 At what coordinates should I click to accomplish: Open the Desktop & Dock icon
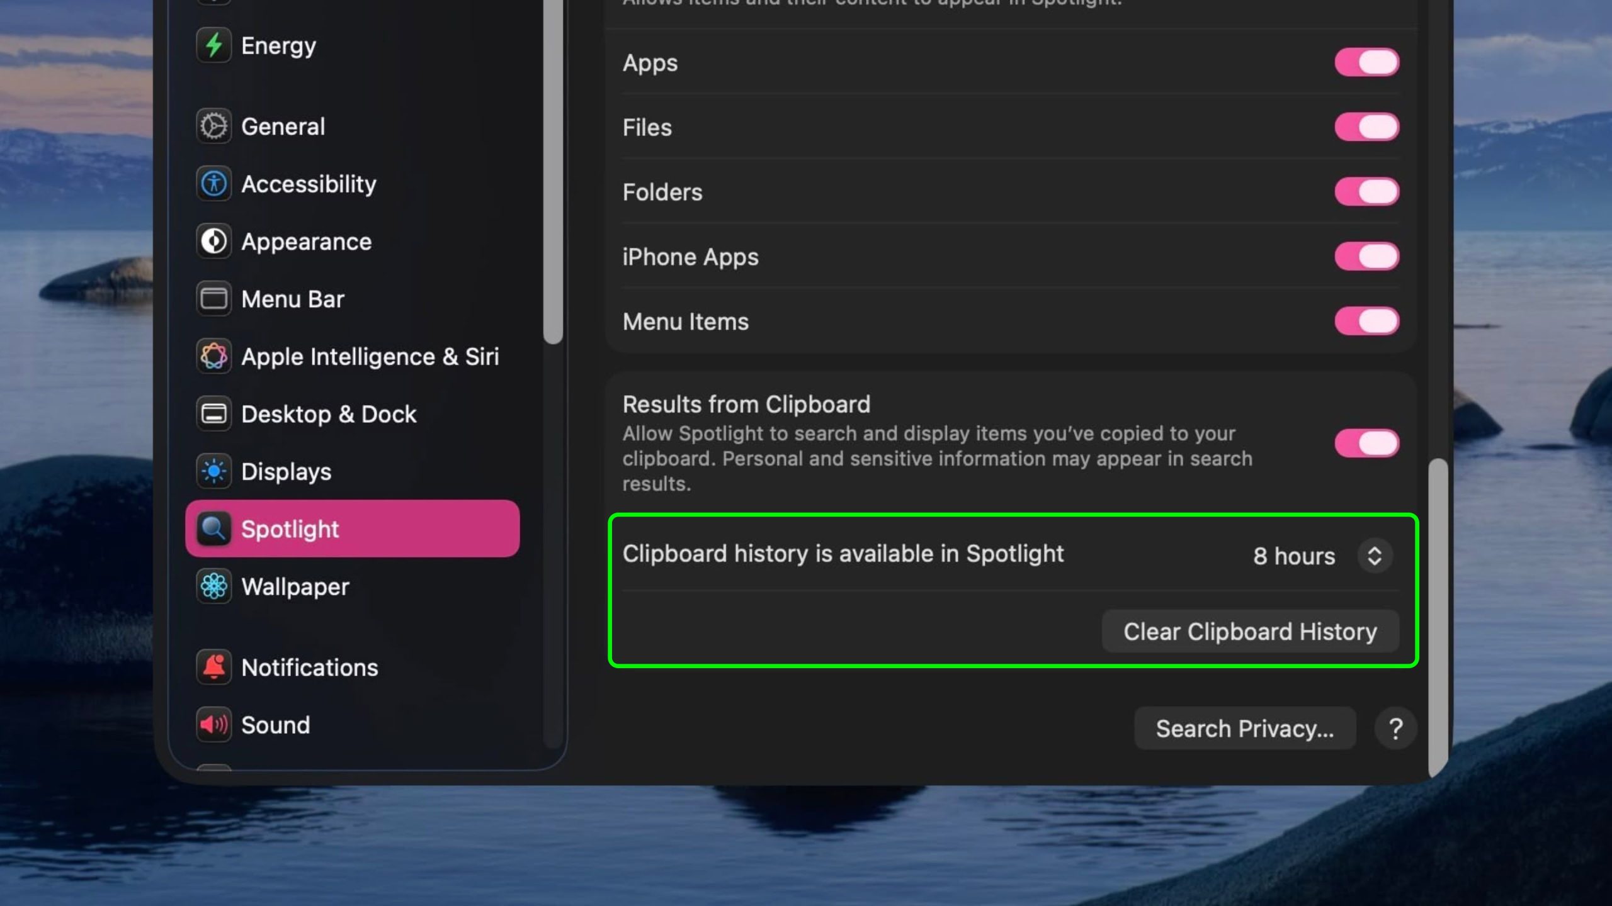pos(214,413)
